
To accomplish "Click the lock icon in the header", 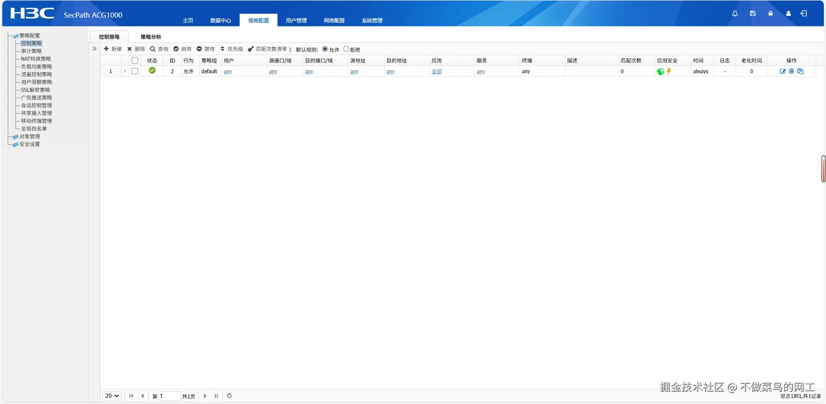I will point(771,13).
